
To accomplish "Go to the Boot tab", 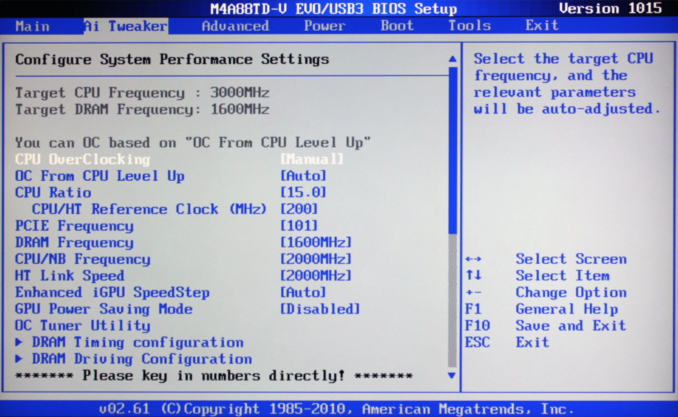I will pos(397,26).
